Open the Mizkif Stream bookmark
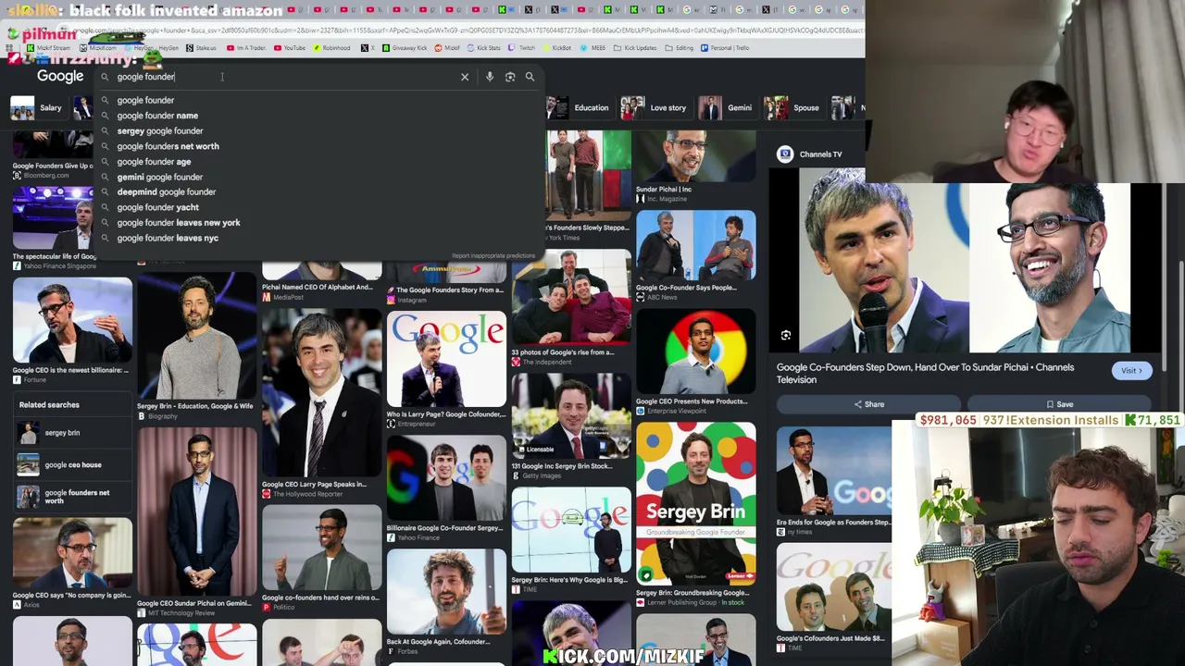This screenshot has height=666, width=1185. [49, 48]
